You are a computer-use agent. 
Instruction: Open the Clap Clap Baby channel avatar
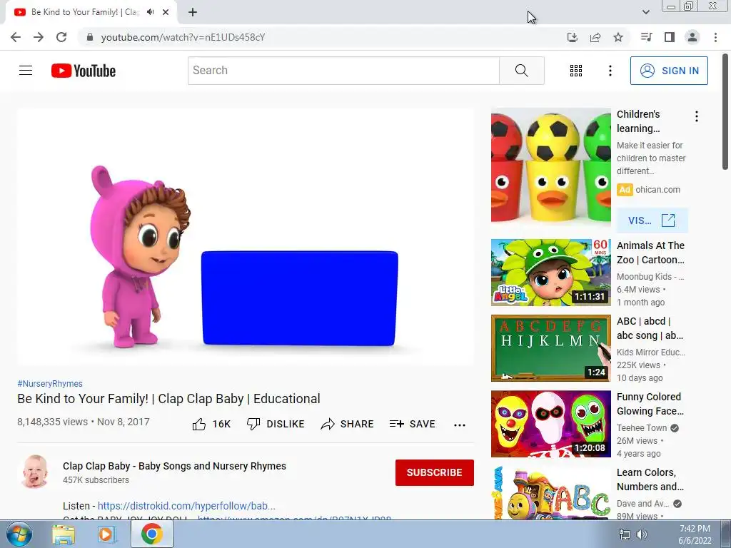[35, 472]
